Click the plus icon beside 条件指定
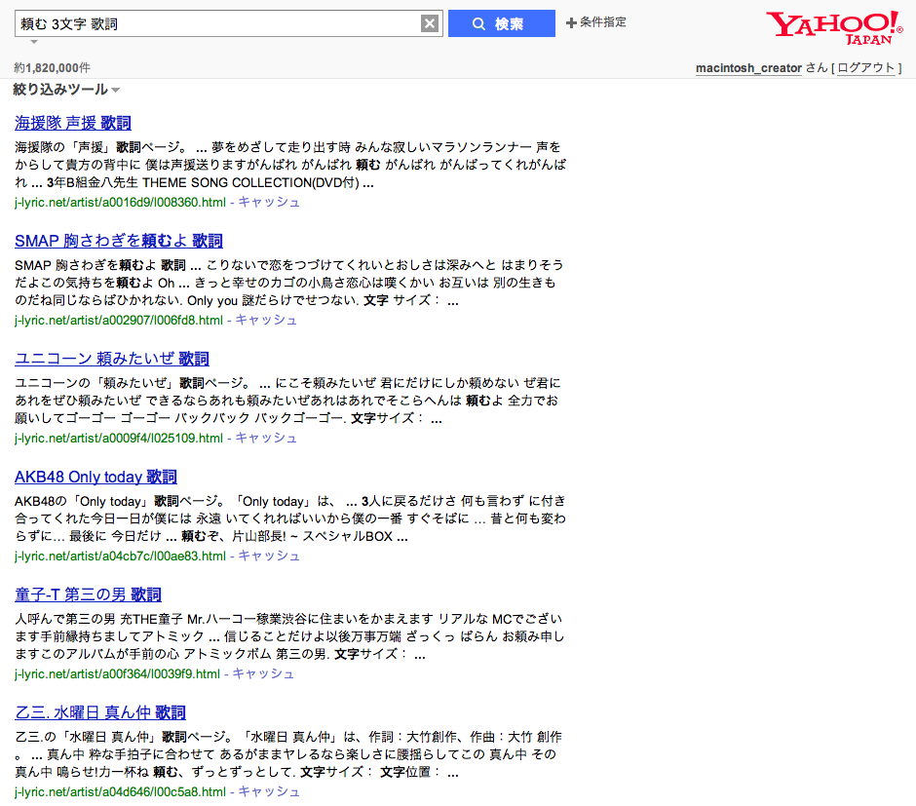 click(571, 22)
